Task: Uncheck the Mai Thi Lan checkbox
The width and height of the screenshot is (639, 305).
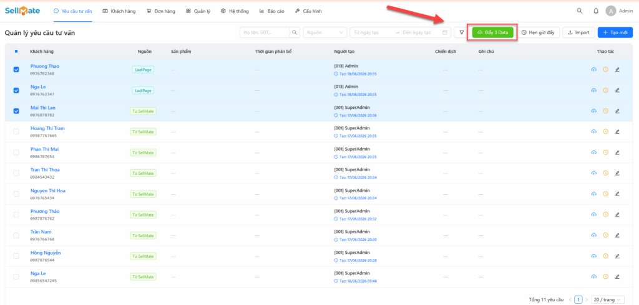Action: point(16,111)
